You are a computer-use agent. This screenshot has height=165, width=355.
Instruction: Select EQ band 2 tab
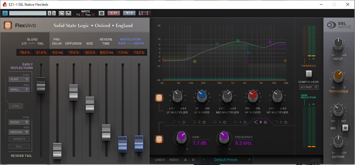tap(197, 122)
